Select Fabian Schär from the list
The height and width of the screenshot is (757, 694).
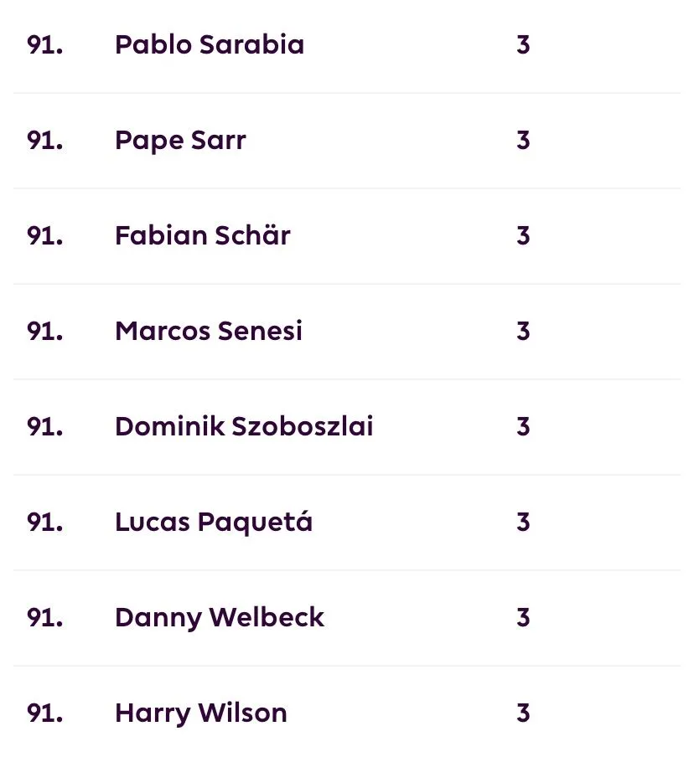point(202,236)
